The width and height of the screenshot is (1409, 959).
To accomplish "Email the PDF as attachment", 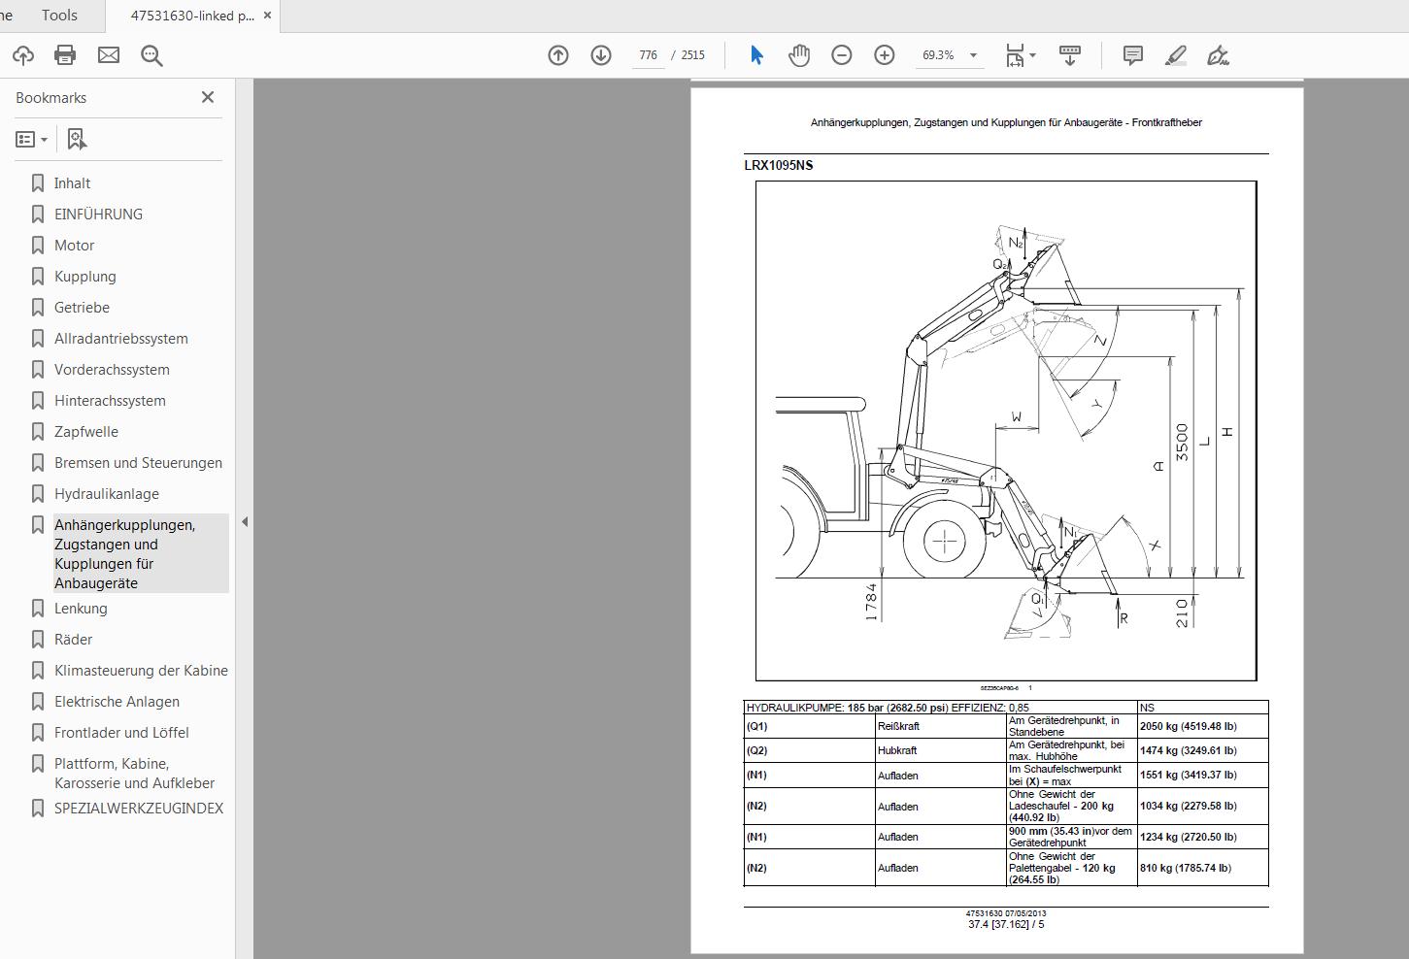I will click(108, 55).
